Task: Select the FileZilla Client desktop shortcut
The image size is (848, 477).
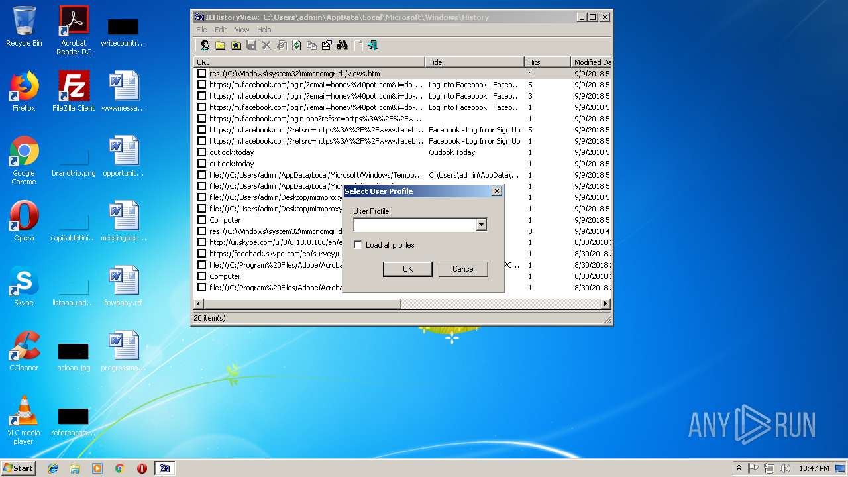Action: pyautogui.click(x=74, y=91)
